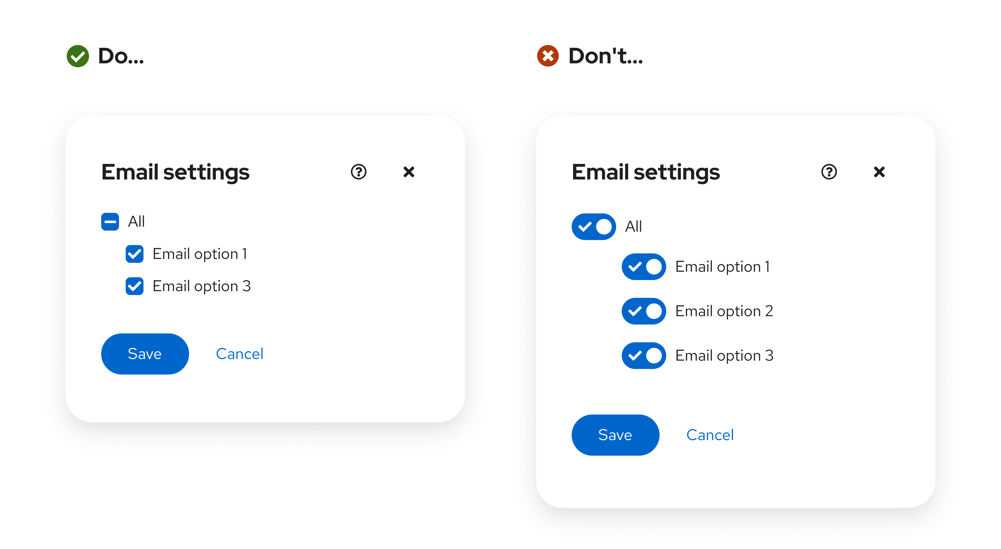Toggle Email option 1 switch in right dialog
This screenshot has height=549, width=1001.
tap(643, 266)
